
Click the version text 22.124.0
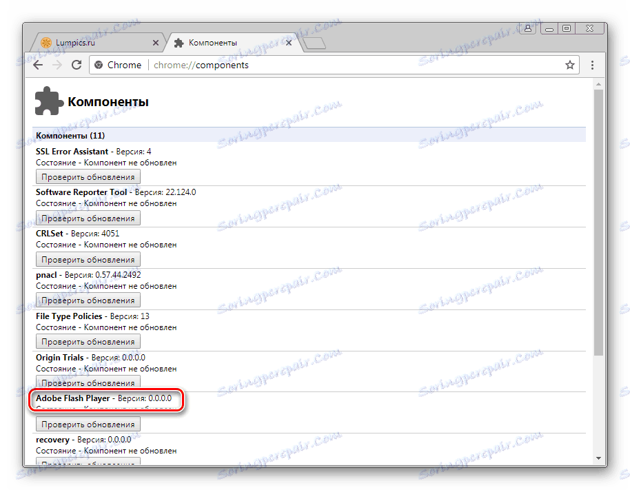(181, 192)
